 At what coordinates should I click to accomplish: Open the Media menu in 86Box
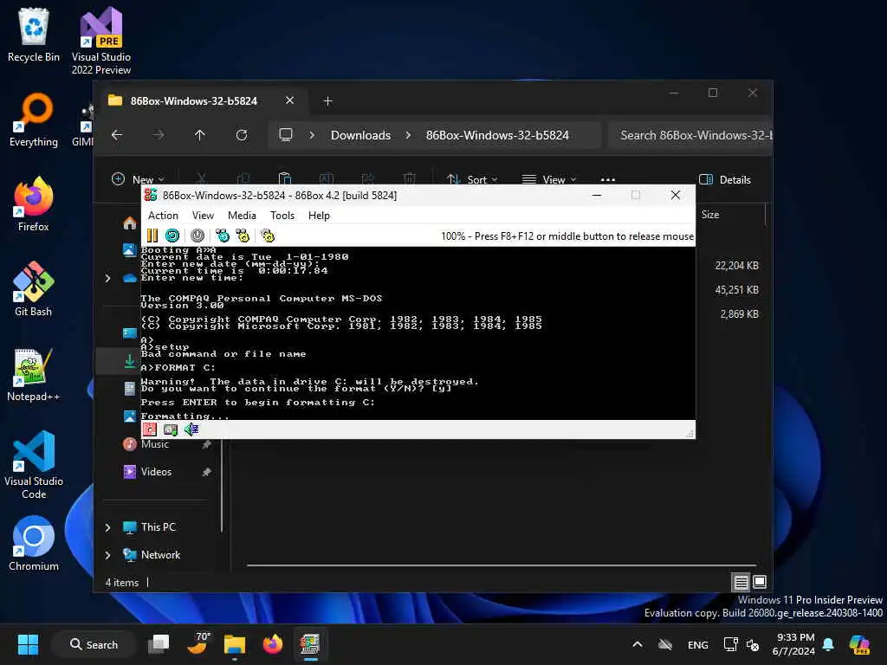[x=242, y=216]
